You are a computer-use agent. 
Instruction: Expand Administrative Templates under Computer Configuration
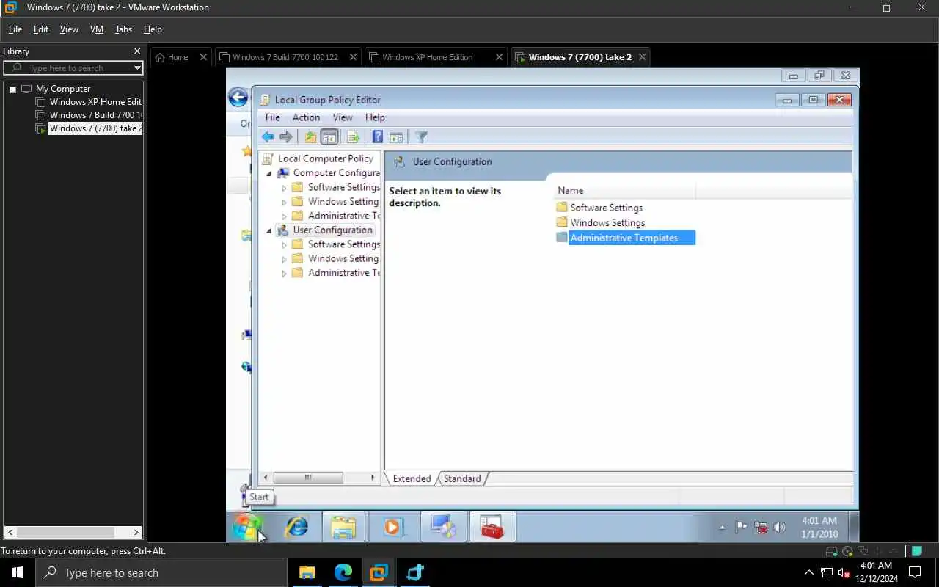284,216
